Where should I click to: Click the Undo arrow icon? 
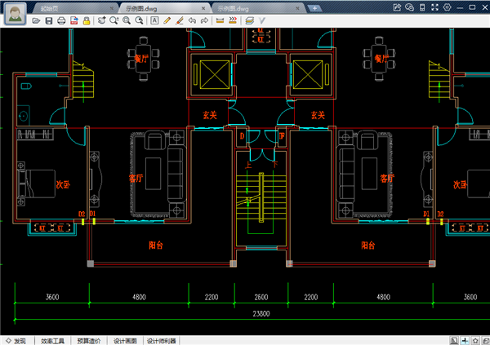tap(192, 20)
